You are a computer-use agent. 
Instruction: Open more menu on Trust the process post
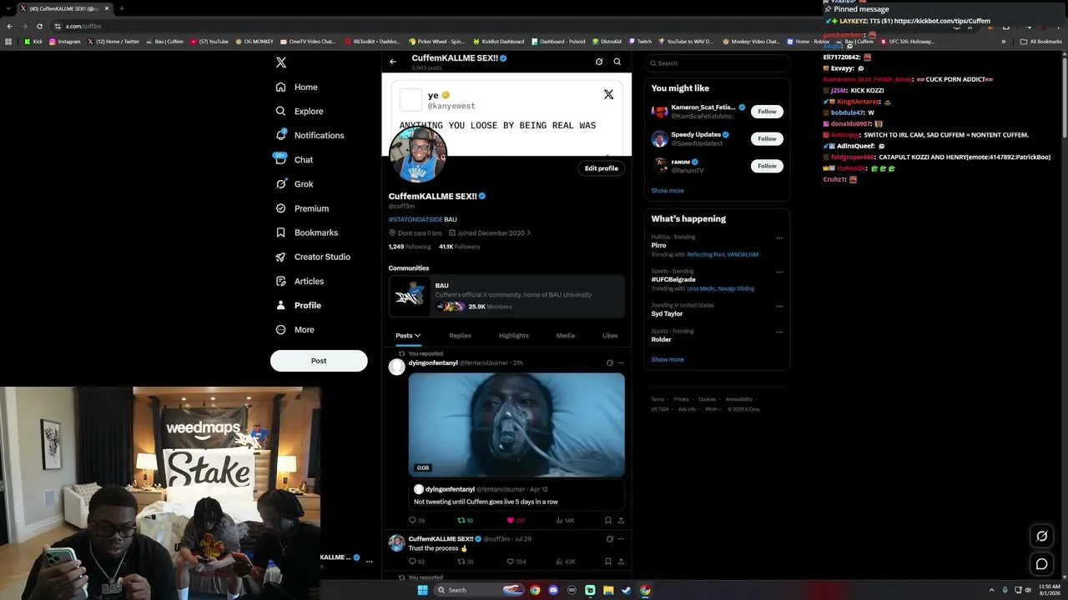(x=621, y=539)
